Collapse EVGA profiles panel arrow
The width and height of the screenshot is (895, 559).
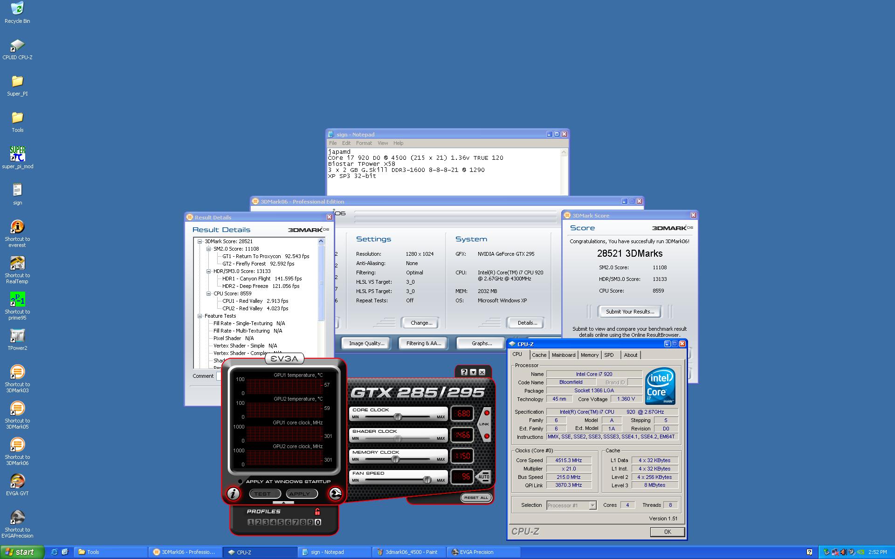click(x=283, y=503)
